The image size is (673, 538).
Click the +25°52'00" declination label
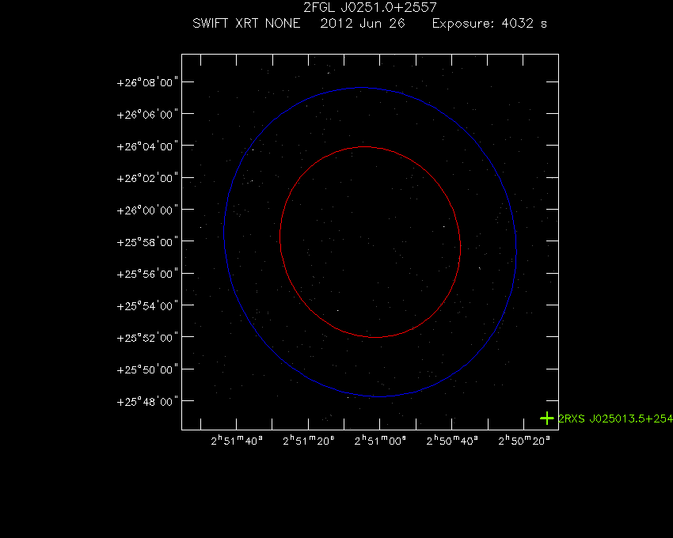pyautogui.click(x=147, y=338)
